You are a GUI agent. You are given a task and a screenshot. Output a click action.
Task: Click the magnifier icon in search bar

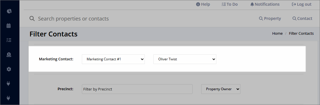point(32,19)
